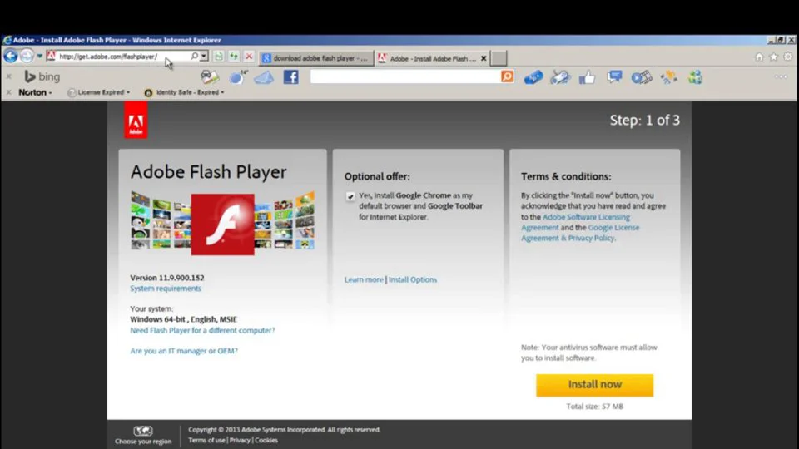799x449 pixels.
Task: Open Need Flash Player for different computer link
Action: pyautogui.click(x=202, y=330)
